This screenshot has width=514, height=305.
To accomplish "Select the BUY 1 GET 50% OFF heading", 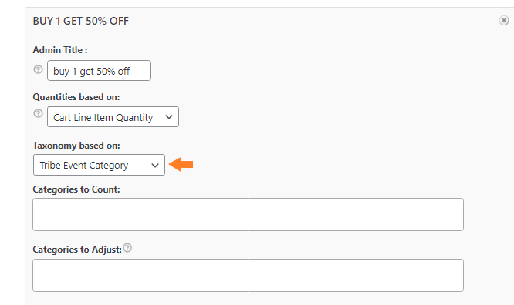I will (80, 21).
